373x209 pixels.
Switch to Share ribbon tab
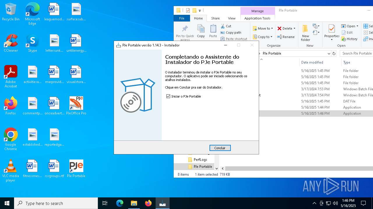tap(215, 18)
